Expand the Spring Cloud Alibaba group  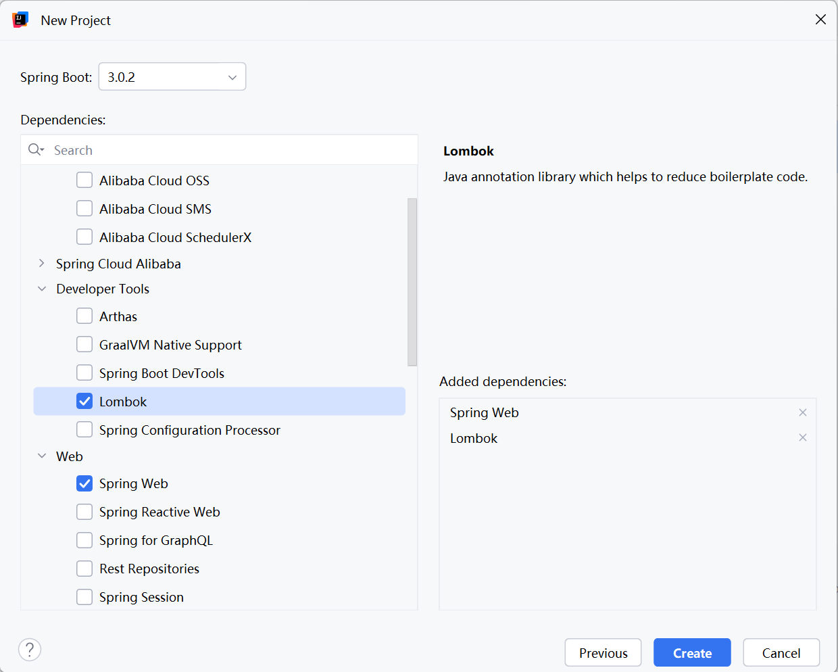pos(42,263)
